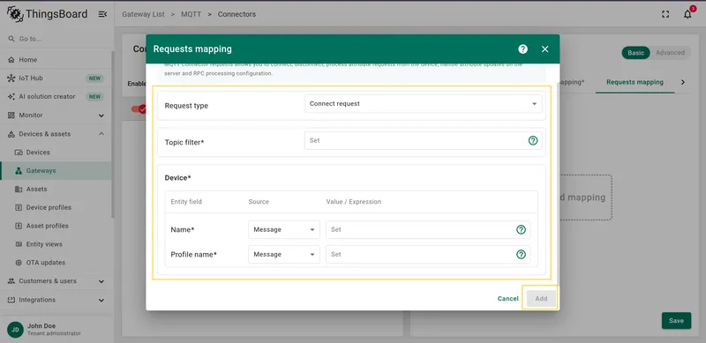Select the Requests mapping tab
The width and height of the screenshot is (706, 343).
coord(635,82)
